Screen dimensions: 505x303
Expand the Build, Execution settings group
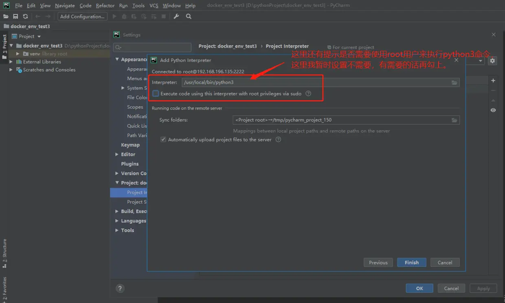pyautogui.click(x=117, y=211)
